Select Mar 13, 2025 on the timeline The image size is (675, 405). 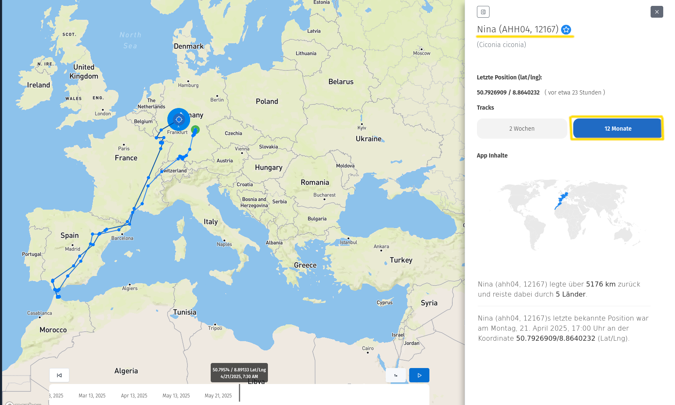pos(92,396)
